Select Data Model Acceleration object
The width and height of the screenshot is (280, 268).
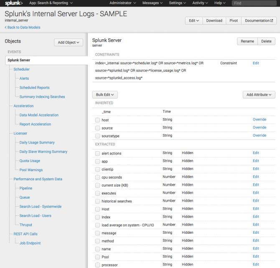(39, 115)
